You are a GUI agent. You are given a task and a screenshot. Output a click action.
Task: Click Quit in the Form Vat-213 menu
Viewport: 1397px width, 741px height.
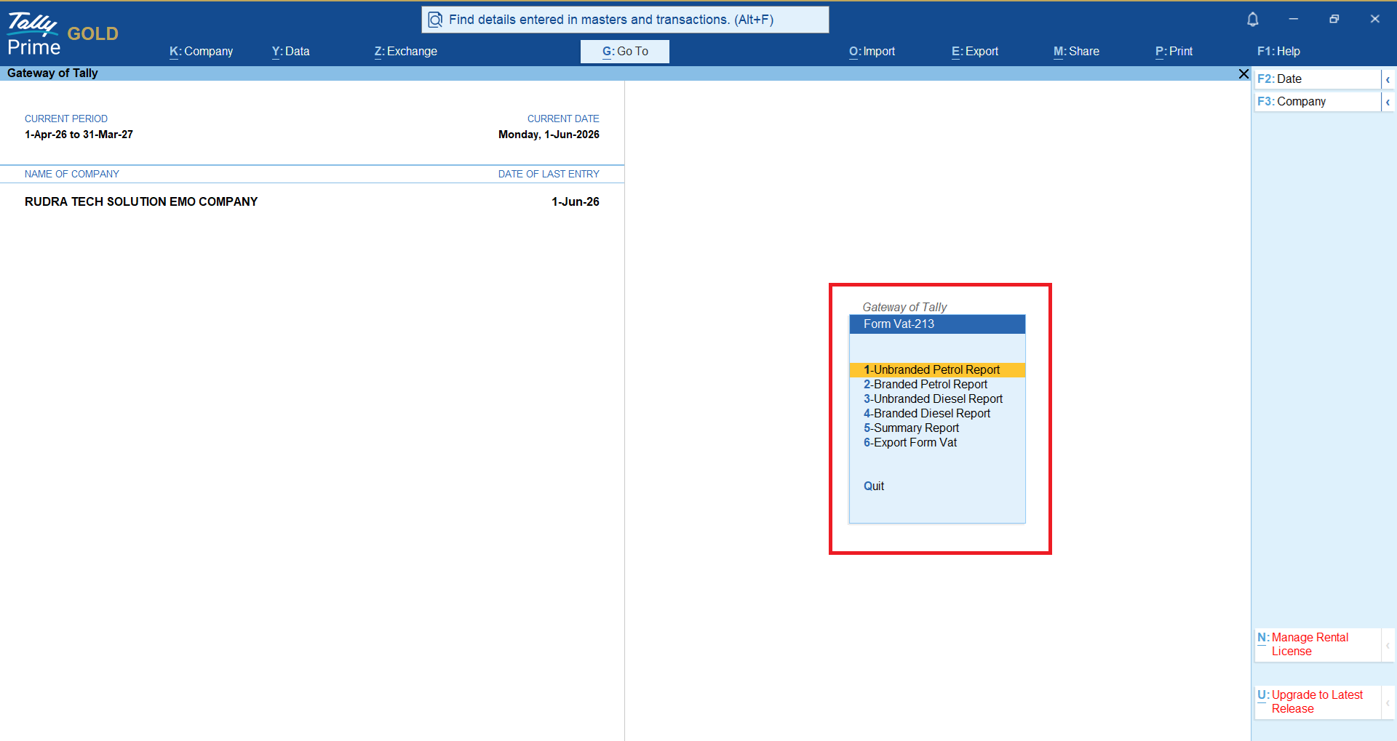(874, 486)
